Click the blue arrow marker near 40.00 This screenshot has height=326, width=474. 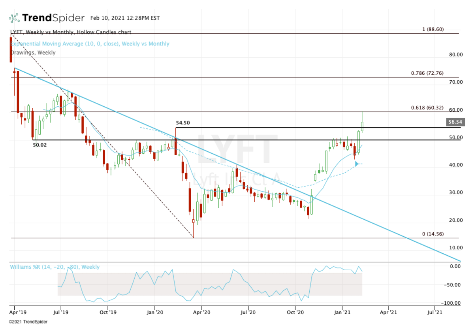[357, 164]
